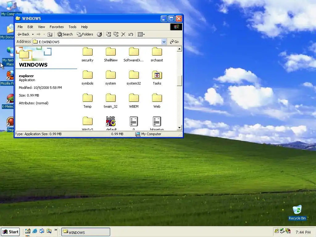Select the text file named 0
The image size is (316, 237).
pos(134,123)
